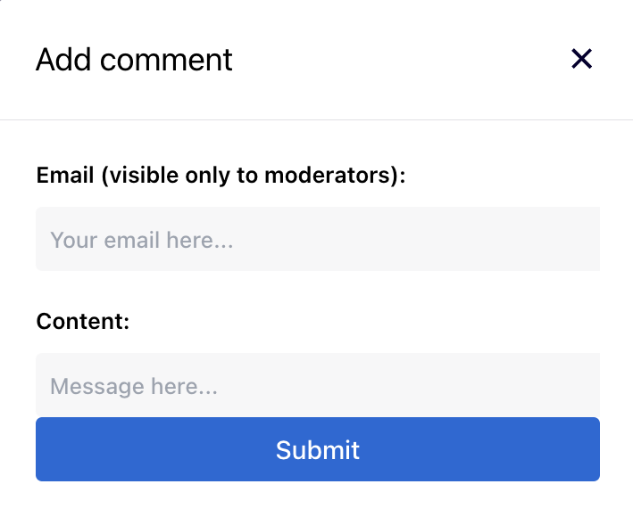The width and height of the screenshot is (633, 517).
Task: Submit the comment form
Action: (318, 449)
